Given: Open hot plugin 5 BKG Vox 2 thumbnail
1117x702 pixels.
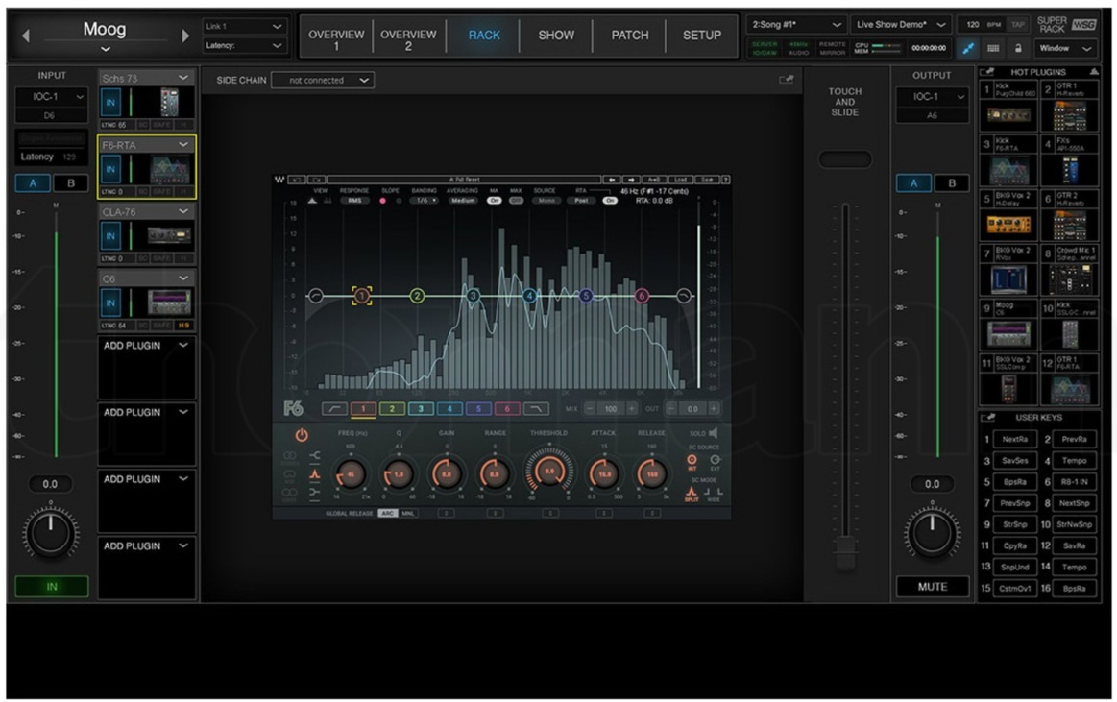Looking at the screenshot, I should click(x=1008, y=225).
